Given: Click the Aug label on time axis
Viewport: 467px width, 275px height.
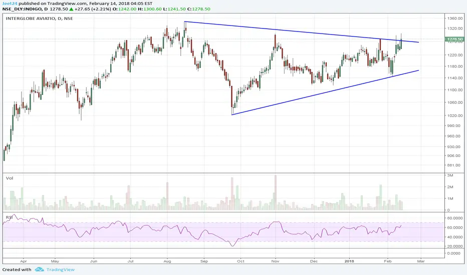Looking at the screenshot, I should click(167, 261).
